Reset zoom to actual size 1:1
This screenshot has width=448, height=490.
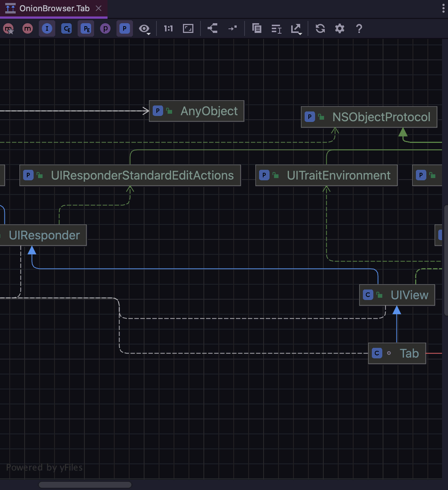(x=168, y=29)
